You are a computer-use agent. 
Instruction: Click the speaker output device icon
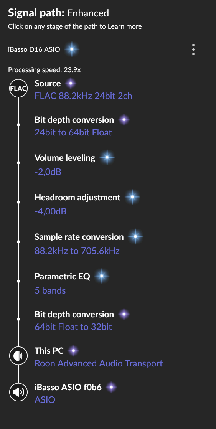point(18,392)
